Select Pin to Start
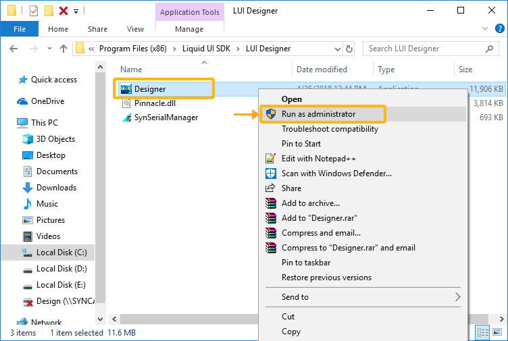This screenshot has height=341, width=508. tap(301, 144)
